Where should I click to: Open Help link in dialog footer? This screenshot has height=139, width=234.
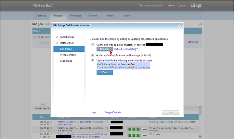pos(93,112)
